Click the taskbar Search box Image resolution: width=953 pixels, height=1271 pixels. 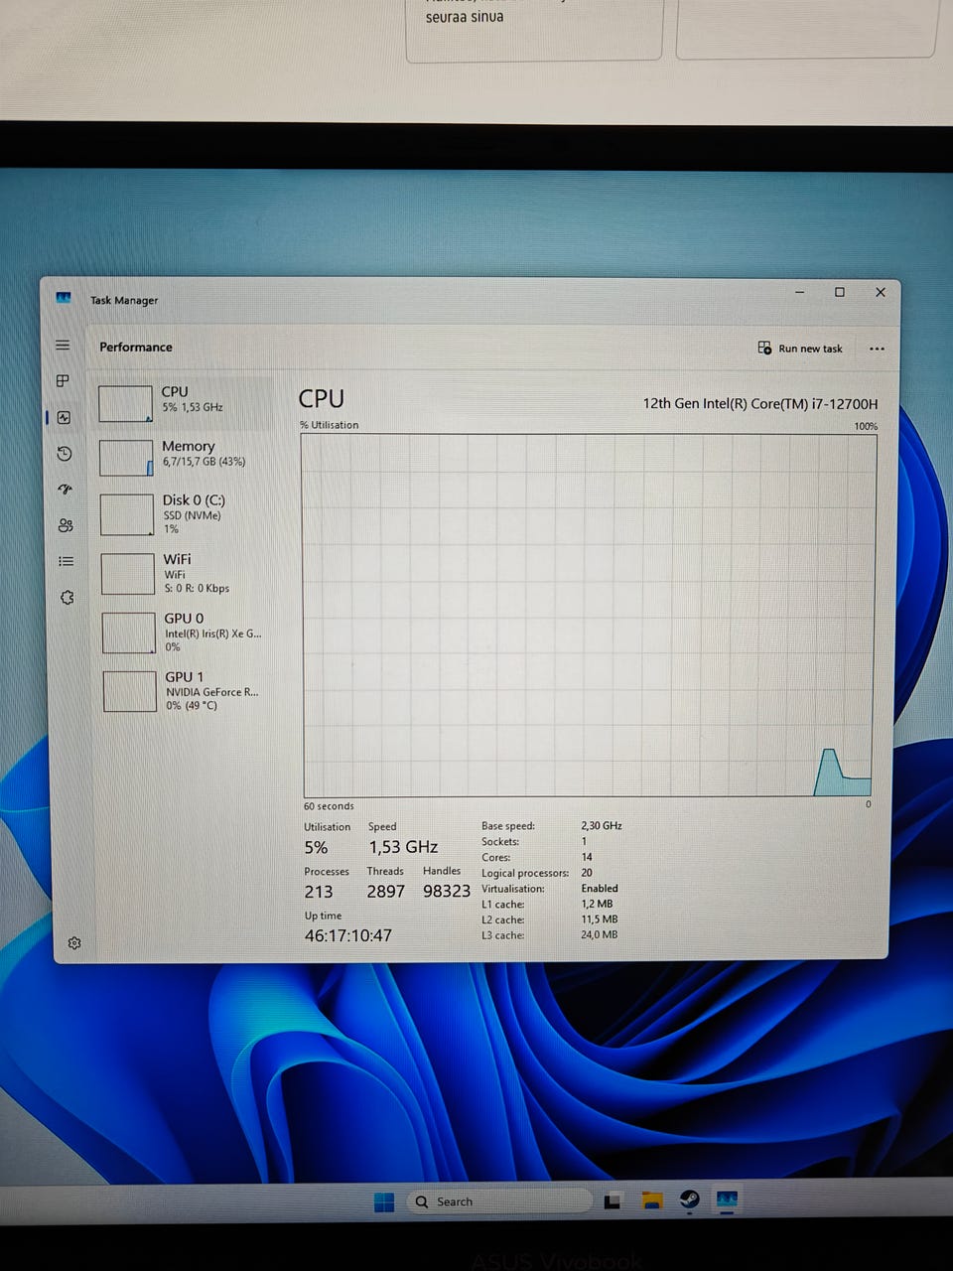tap(498, 1201)
